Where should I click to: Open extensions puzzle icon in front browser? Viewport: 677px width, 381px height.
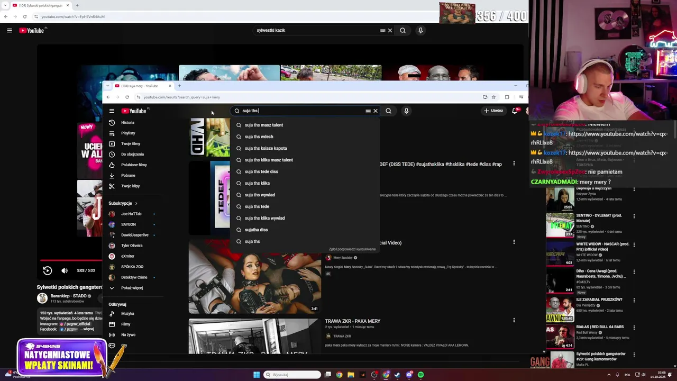[x=507, y=97]
